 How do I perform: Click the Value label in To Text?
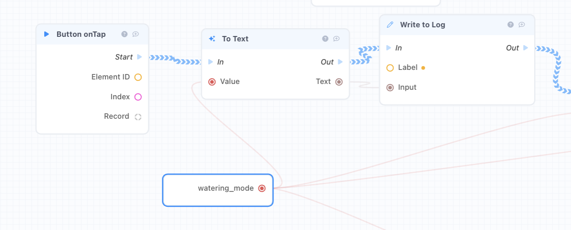pyautogui.click(x=230, y=82)
